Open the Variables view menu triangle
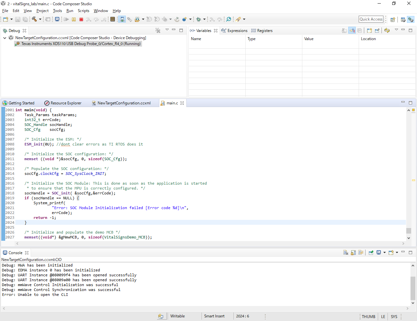 [396, 30]
